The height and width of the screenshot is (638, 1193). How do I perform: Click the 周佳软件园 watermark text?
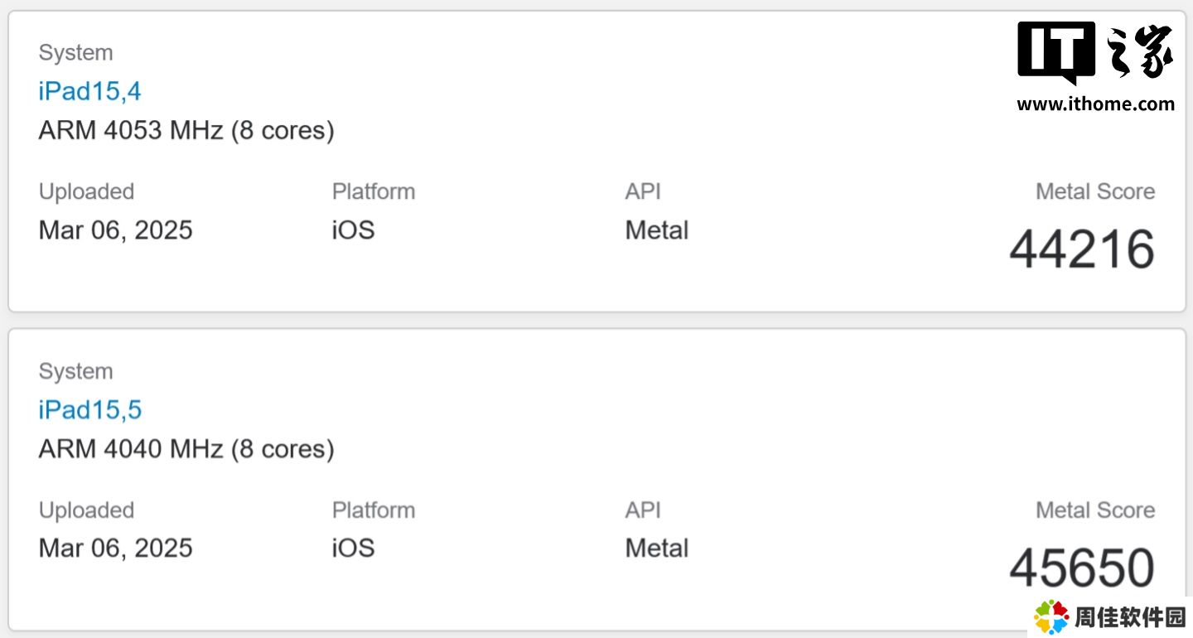point(1130,617)
